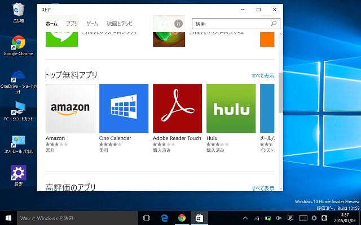Click the Amazon star rating
The width and height of the screenshot is (361, 225).
click(x=57, y=145)
